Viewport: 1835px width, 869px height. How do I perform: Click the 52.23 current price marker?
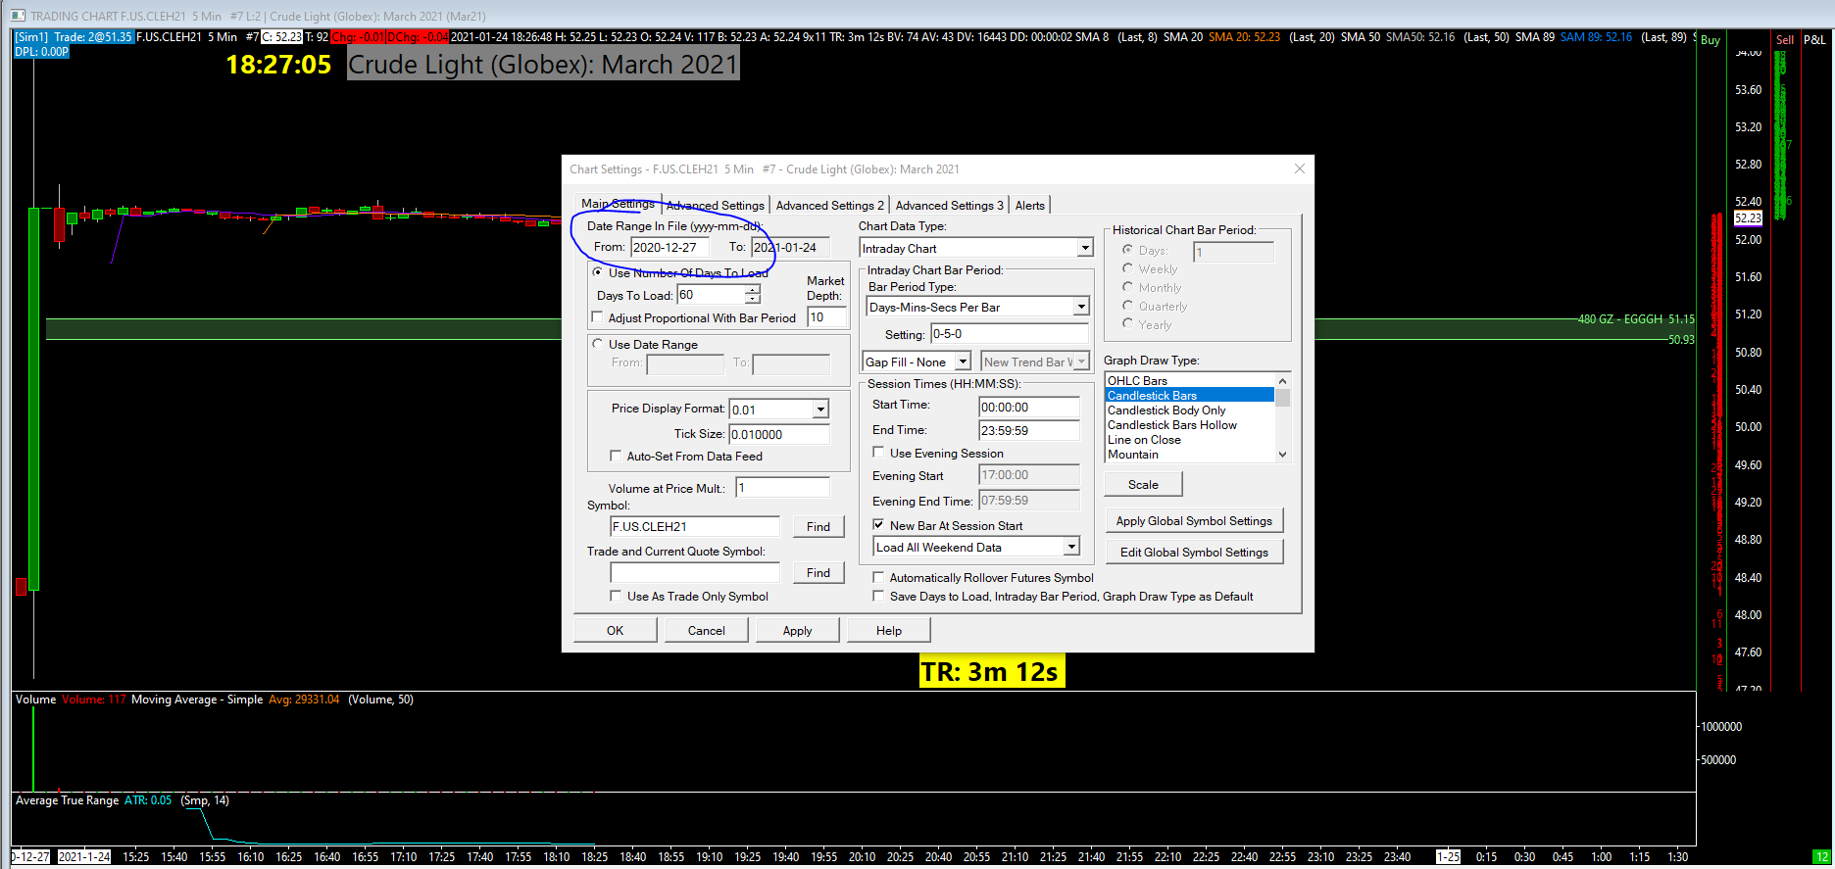pos(1748,218)
